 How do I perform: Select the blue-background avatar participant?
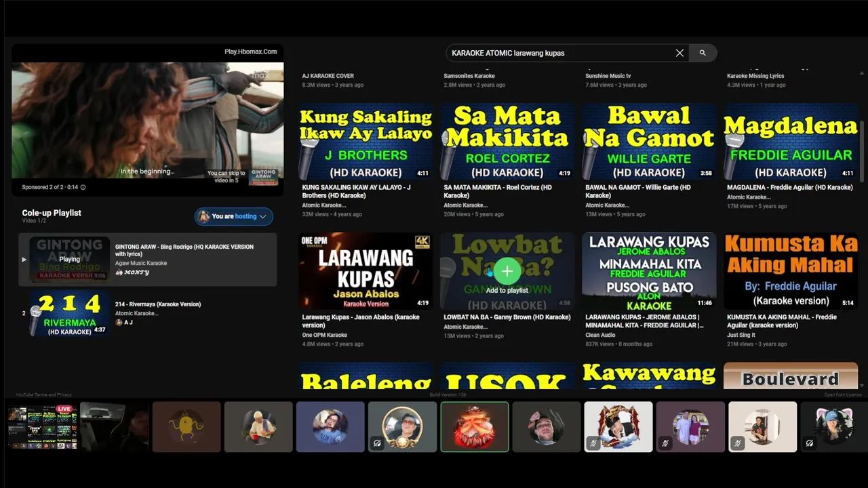330,427
